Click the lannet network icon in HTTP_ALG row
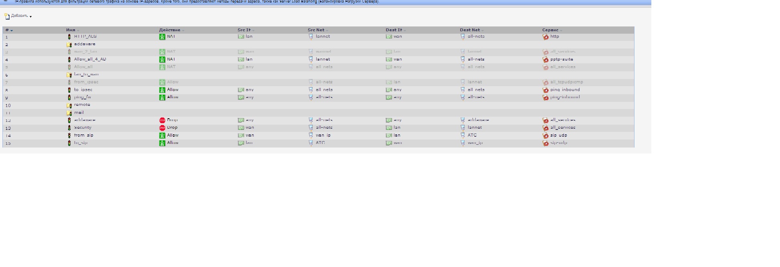The image size is (780, 267). click(311, 36)
